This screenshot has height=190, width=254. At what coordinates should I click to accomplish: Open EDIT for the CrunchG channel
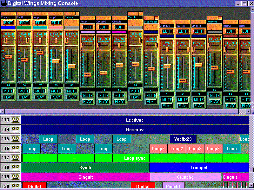click(103, 28)
